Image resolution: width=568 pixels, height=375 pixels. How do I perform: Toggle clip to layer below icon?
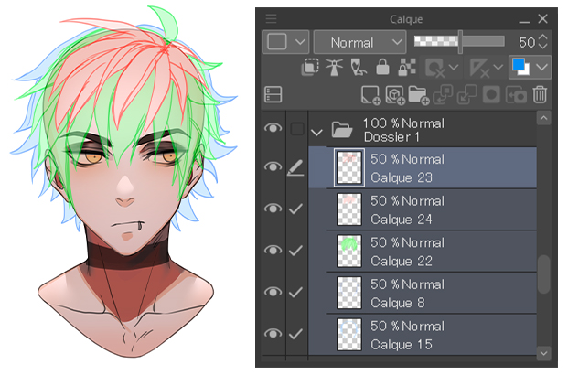pyautogui.click(x=310, y=68)
